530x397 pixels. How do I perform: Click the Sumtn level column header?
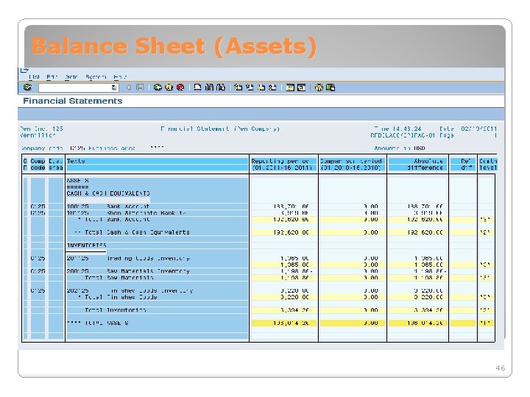pyautogui.click(x=488, y=165)
